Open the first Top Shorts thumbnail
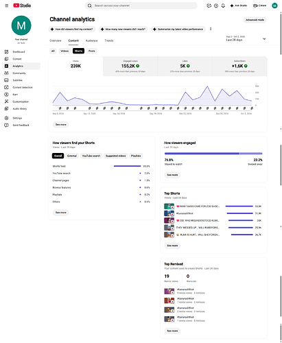The width and height of the screenshot is (282, 343). [169, 206]
